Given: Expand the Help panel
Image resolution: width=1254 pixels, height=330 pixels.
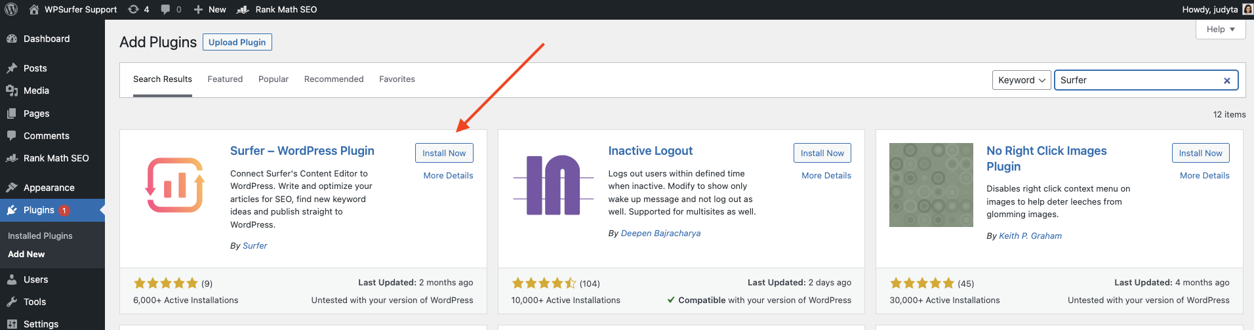Looking at the screenshot, I should click(x=1221, y=30).
